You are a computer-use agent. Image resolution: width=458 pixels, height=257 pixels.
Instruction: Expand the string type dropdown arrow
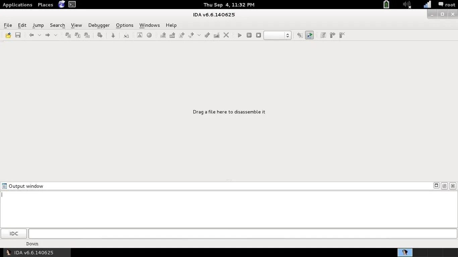pyautogui.click(x=199, y=35)
